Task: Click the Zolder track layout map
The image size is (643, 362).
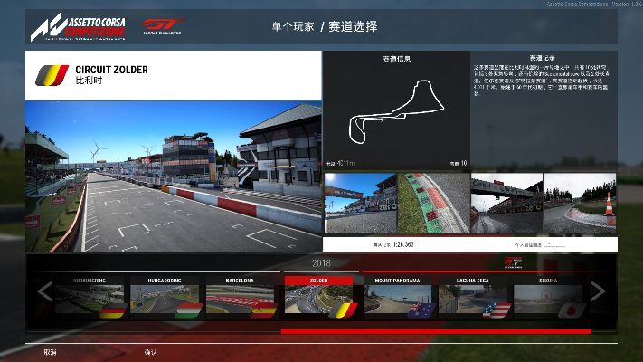Action: 396,111
